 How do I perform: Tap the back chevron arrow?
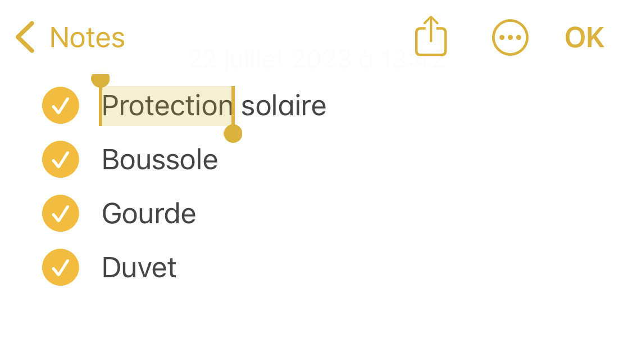click(25, 38)
